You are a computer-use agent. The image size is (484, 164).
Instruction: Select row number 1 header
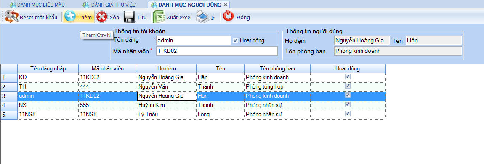click(9, 78)
